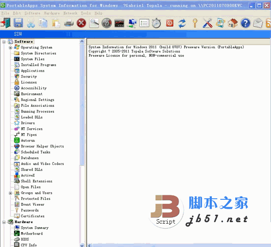Click the tree panel scroll-down arrow

click(82, 245)
